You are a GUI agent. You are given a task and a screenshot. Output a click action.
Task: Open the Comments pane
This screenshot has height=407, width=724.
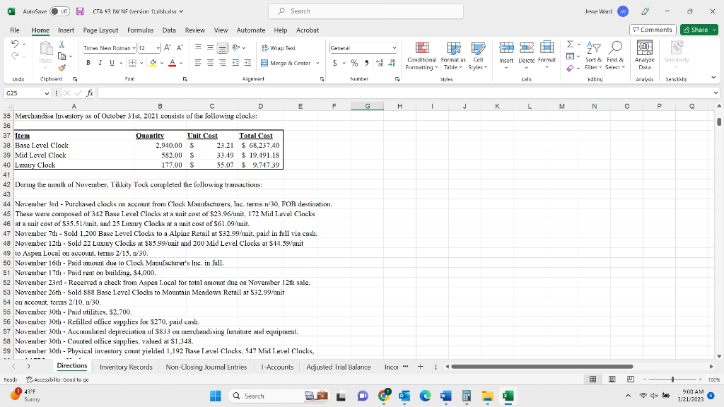pos(652,30)
